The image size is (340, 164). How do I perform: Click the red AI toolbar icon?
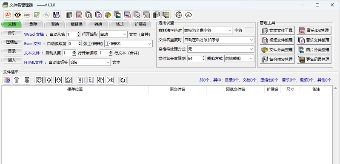8,15
